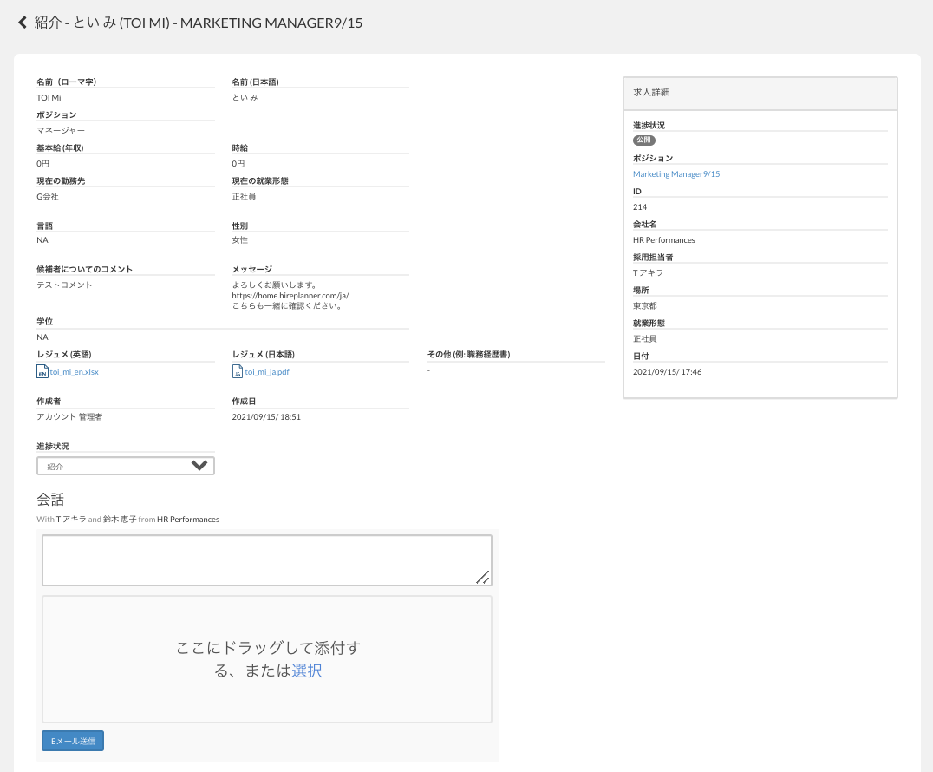
Task: Click the 公開 status badge
Action: (x=643, y=141)
